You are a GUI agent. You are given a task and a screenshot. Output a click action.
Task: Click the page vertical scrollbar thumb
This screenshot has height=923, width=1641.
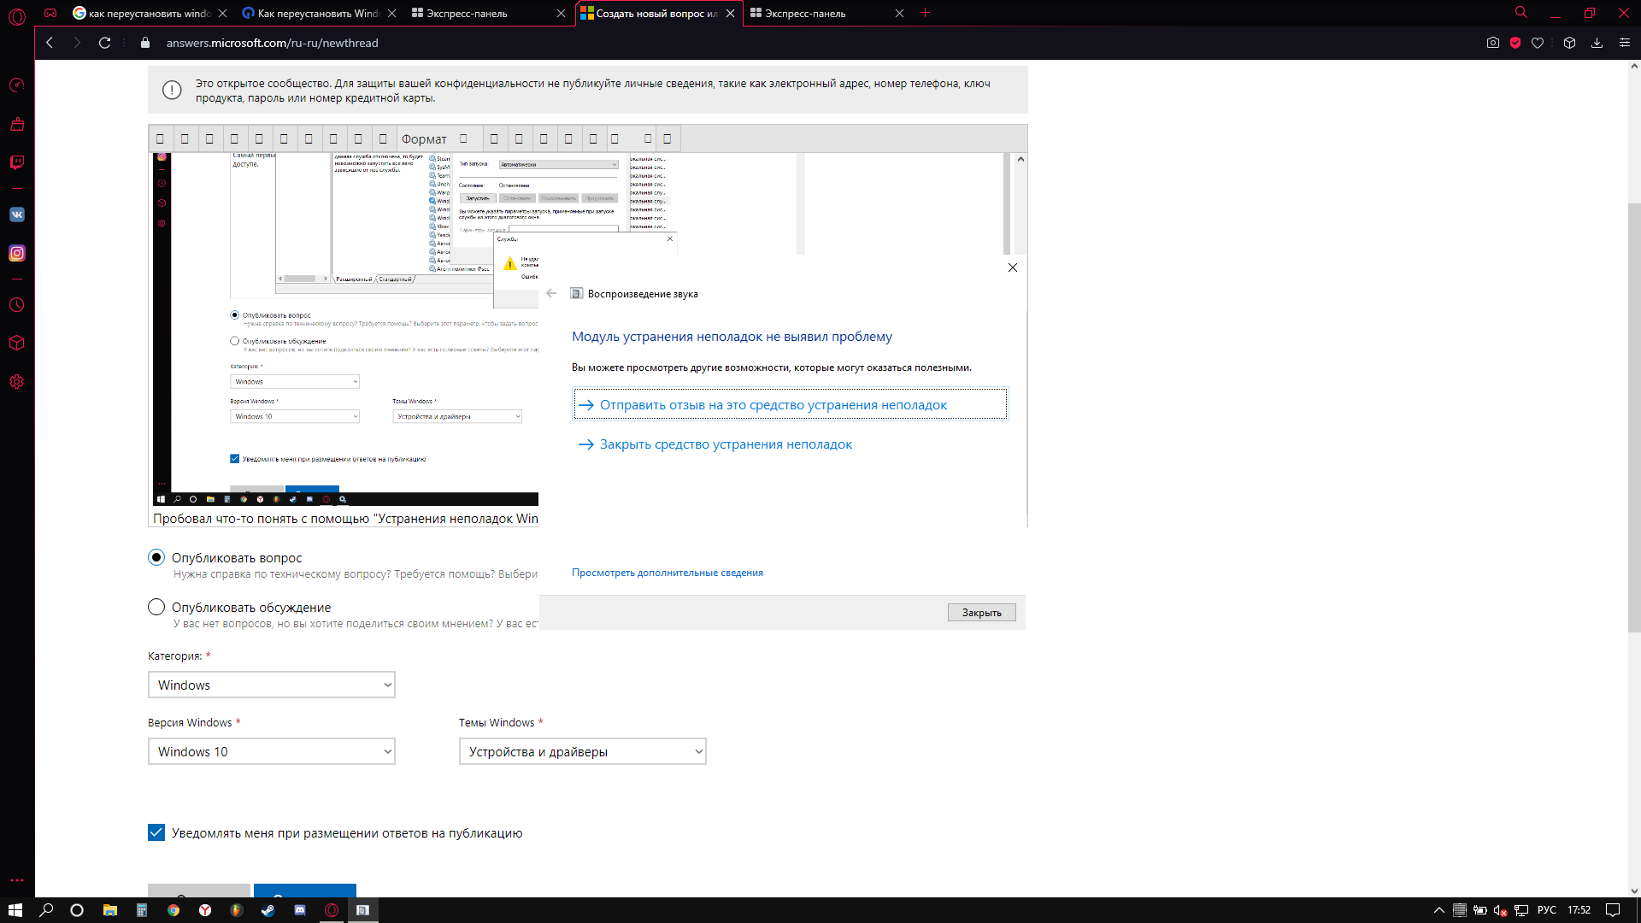(x=1634, y=417)
